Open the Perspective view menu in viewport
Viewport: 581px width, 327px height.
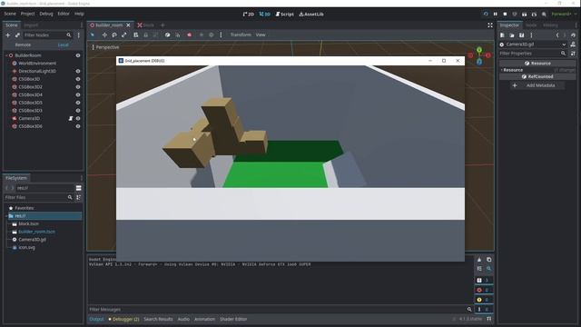click(x=106, y=47)
